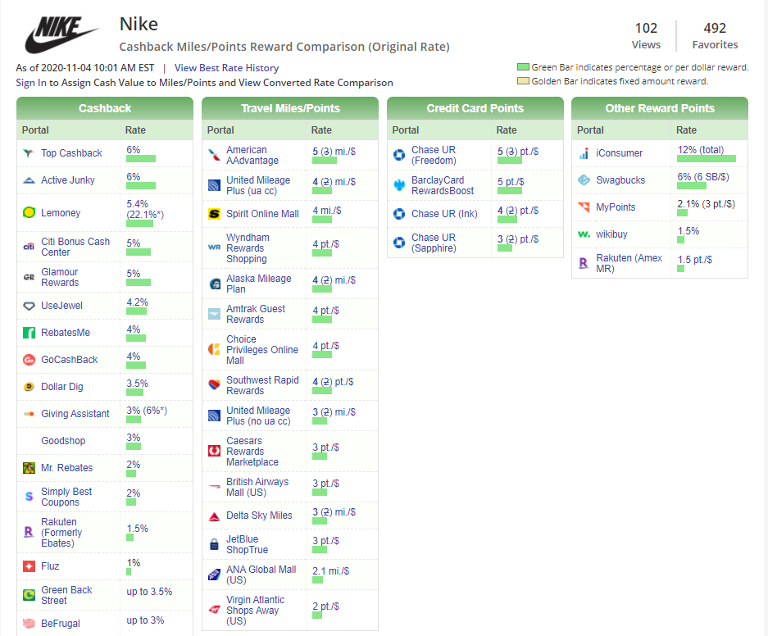Click the Chase UR (Freedom) icon
This screenshot has height=636, width=768.
pyautogui.click(x=399, y=155)
